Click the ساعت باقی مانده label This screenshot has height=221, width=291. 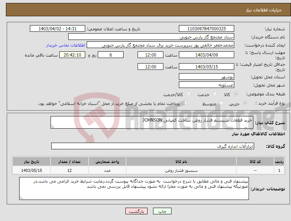[x=41, y=55]
